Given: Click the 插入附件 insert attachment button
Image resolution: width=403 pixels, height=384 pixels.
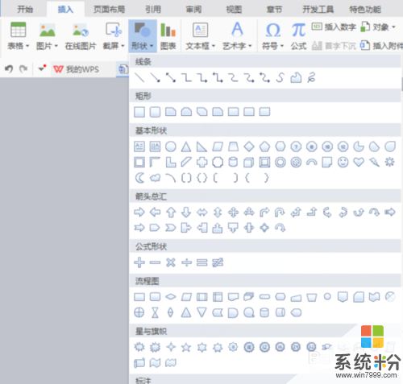Looking at the screenshot, I should pyautogui.click(x=381, y=46).
